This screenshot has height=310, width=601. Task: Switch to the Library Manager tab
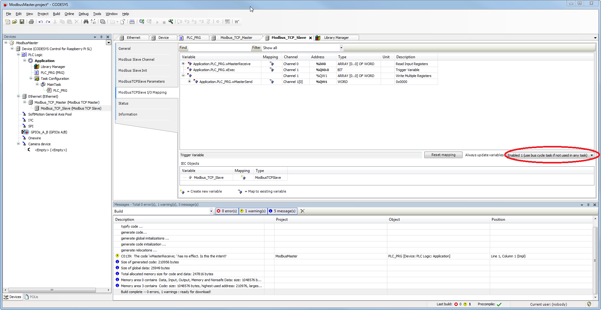pyautogui.click(x=336, y=38)
